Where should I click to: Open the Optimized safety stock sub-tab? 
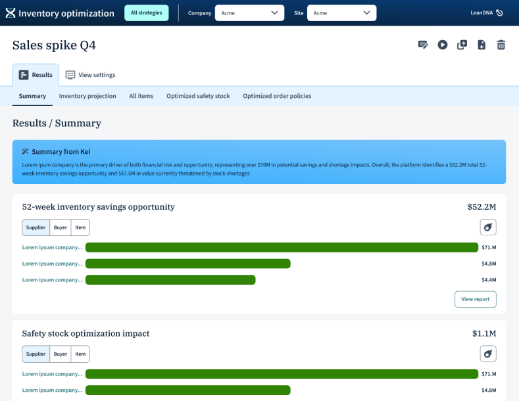(x=198, y=96)
